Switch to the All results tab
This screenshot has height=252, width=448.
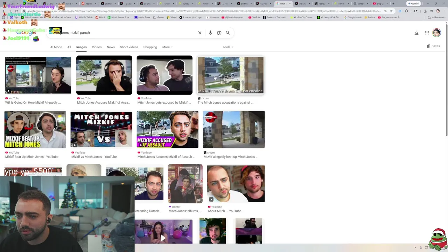tap(69, 47)
